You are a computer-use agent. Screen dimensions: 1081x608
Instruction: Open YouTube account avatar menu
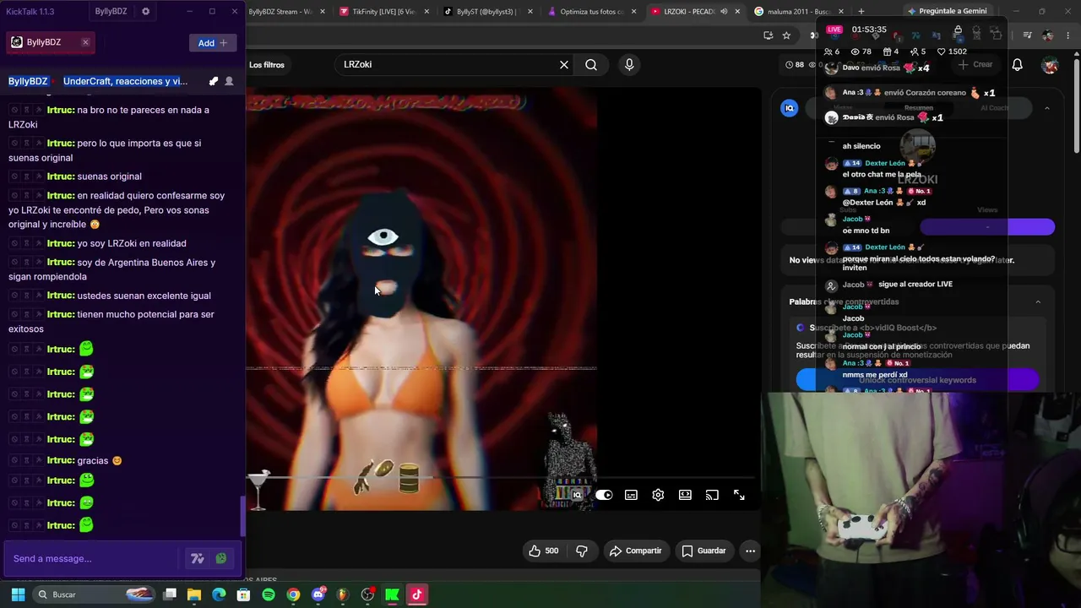click(x=1050, y=65)
